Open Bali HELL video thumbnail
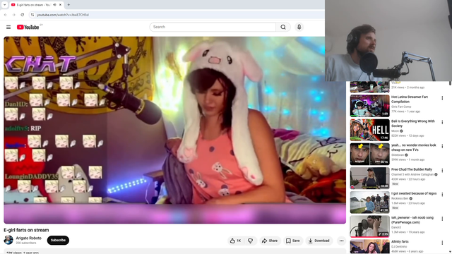Image resolution: width=452 pixels, height=254 pixels. [370, 130]
